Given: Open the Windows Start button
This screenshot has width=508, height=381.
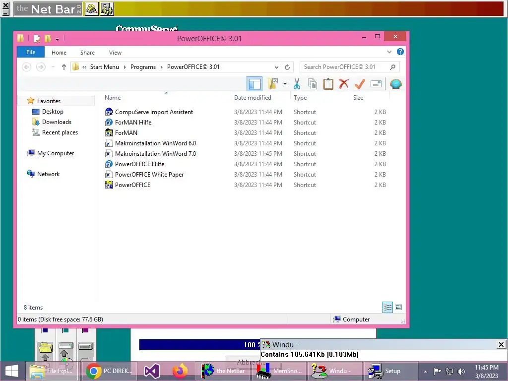Looking at the screenshot, I should (12, 371).
